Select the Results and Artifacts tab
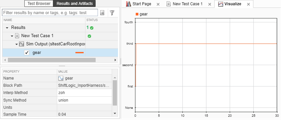The image size is (281, 120). click(75, 3)
